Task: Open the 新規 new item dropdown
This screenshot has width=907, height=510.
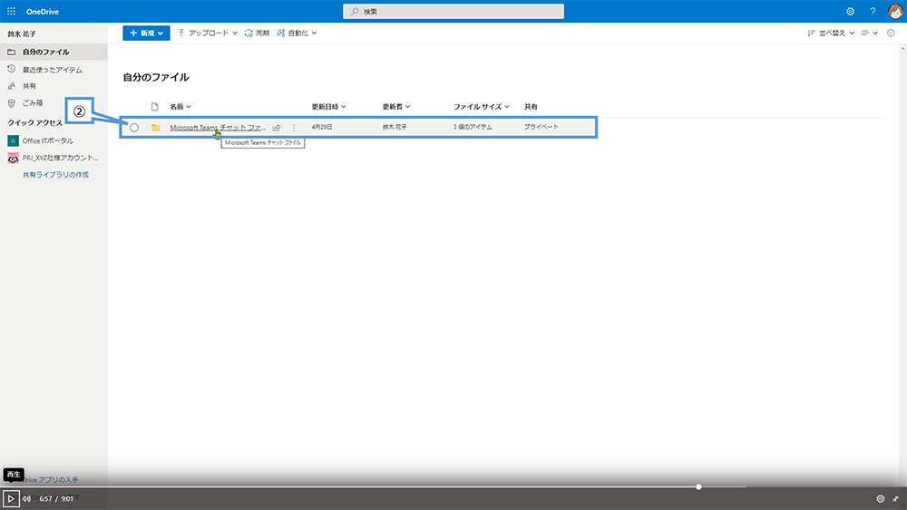Action: pos(146,33)
